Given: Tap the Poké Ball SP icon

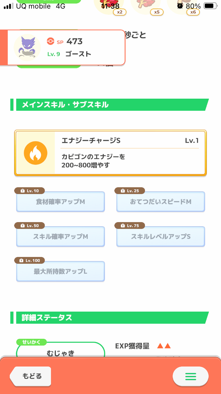Looking at the screenshot, I should tap(50, 41).
